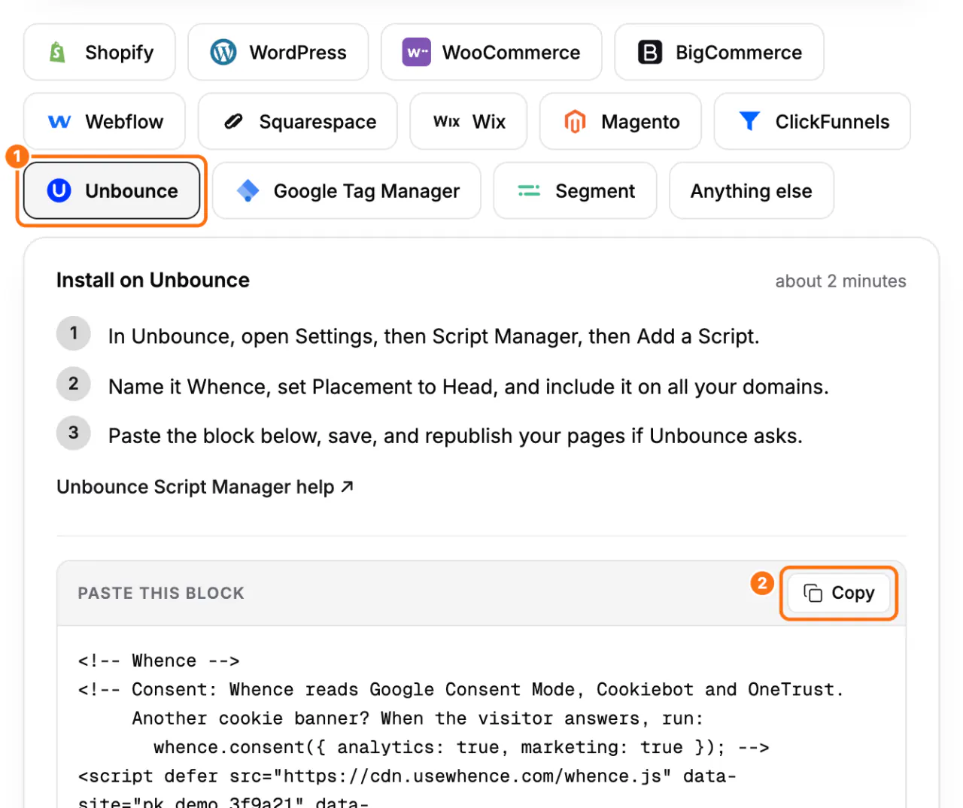The width and height of the screenshot is (963, 808).
Task: Click the Webflow logo icon
Action: pyautogui.click(x=59, y=122)
